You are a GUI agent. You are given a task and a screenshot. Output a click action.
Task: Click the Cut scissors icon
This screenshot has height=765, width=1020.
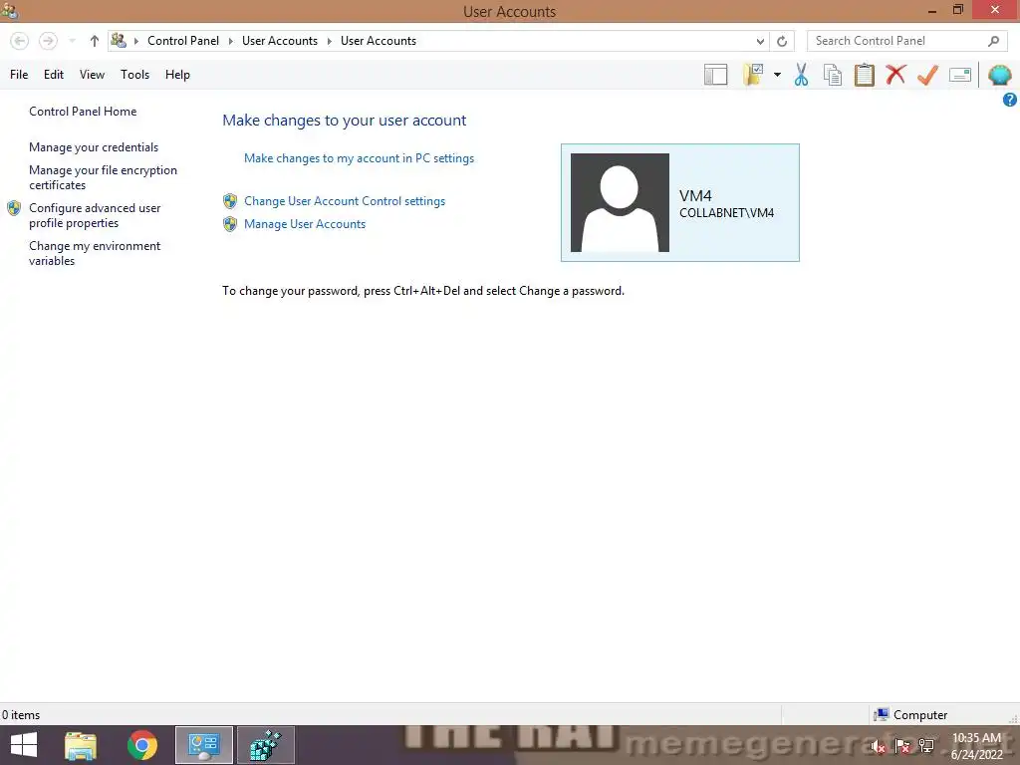[802, 75]
